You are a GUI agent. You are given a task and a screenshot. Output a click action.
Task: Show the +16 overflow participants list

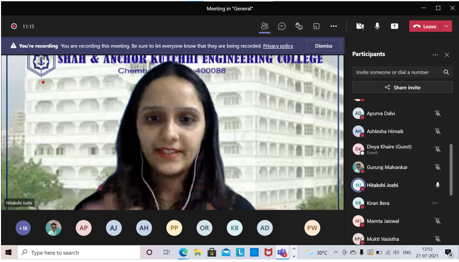coord(23,228)
